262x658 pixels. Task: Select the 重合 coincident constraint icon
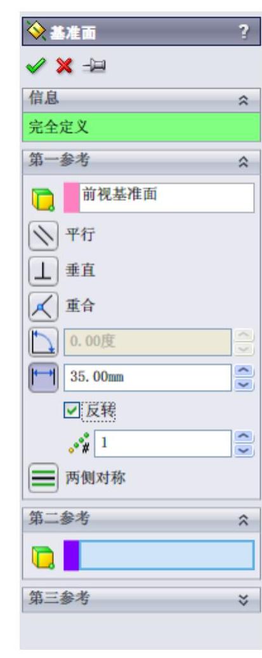43,307
